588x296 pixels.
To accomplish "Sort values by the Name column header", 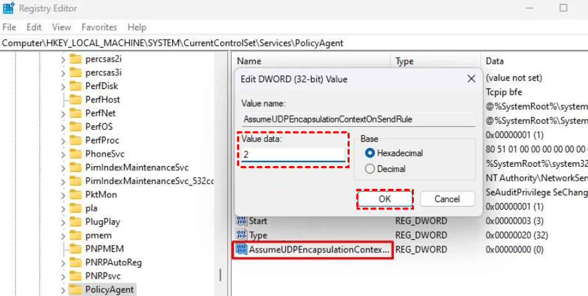I will tap(311, 61).
